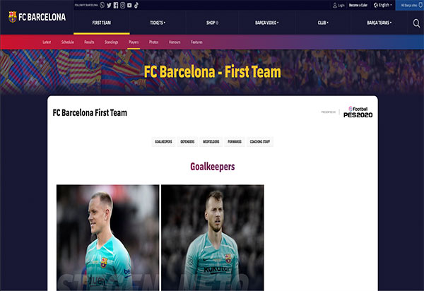
Task: Open the Facebook social icon
Action: pos(116,5)
